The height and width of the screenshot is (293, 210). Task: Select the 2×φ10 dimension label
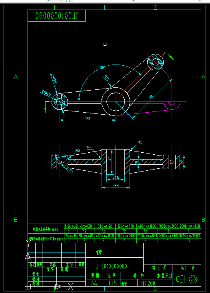(x=46, y=93)
